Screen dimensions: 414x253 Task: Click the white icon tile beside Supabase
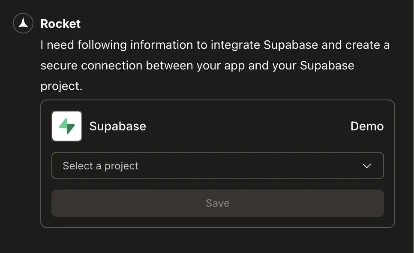pyautogui.click(x=66, y=126)
